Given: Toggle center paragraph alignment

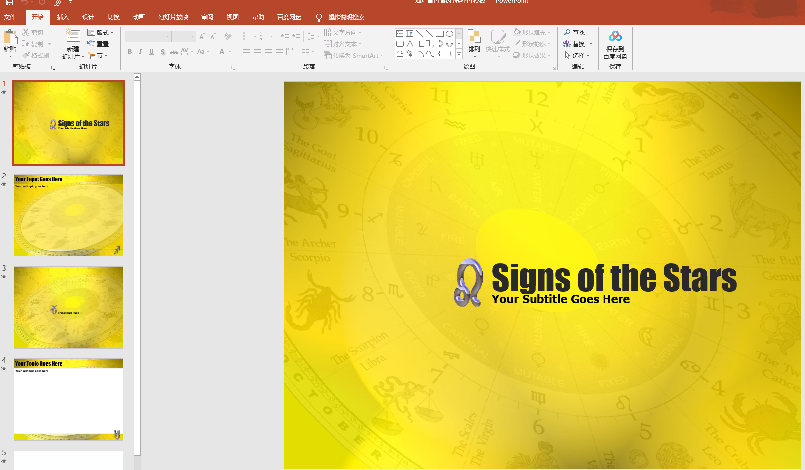Looking at the screenshot, I should (258, 52).
